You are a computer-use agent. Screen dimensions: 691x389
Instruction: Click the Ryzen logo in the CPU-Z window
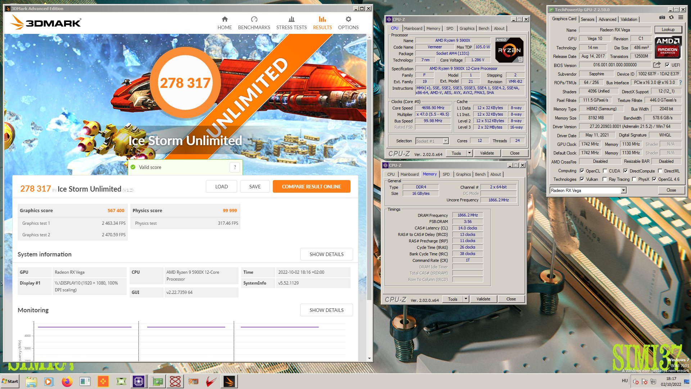click(x=509, y=50)
